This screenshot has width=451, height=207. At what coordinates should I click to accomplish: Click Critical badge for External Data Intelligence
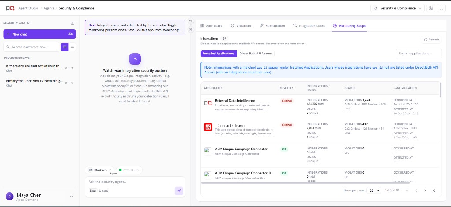[287, 101]
